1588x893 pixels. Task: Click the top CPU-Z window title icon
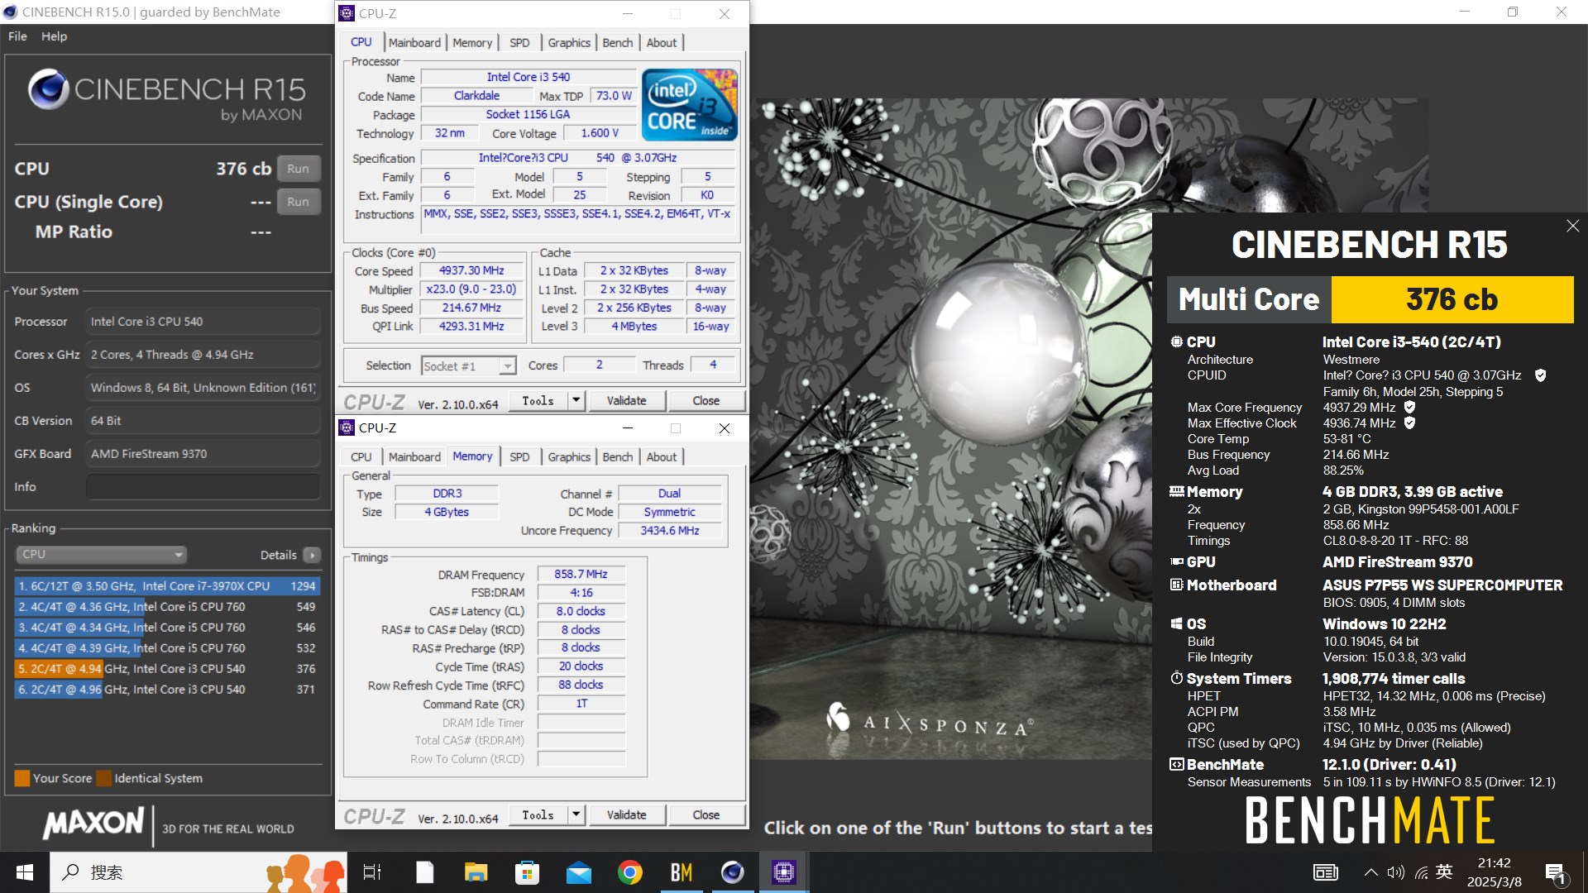(x=347, y=13)
